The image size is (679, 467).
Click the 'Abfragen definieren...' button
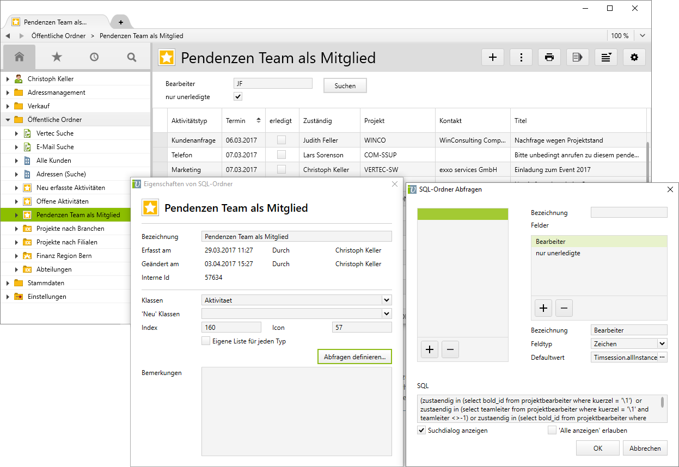tap(354, 357)
